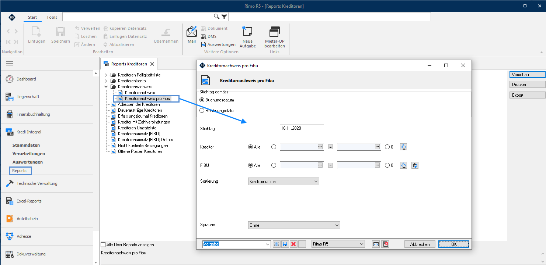Choose the Alle option for Kreditor
546x265 pixels.
(x=251, y=147)
